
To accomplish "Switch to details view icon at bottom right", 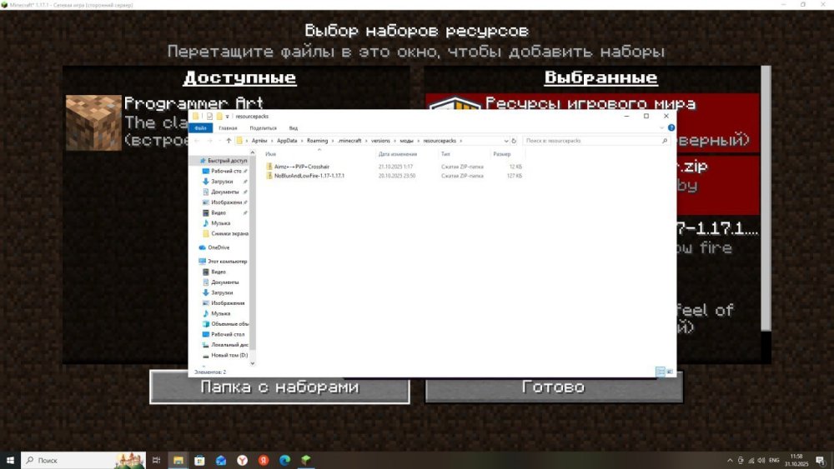I will coord(660,372).
